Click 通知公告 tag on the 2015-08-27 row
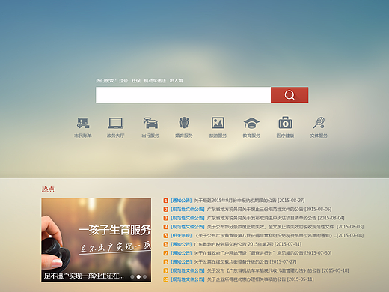This screenshot has height=292, width=389. click(181, 201)
